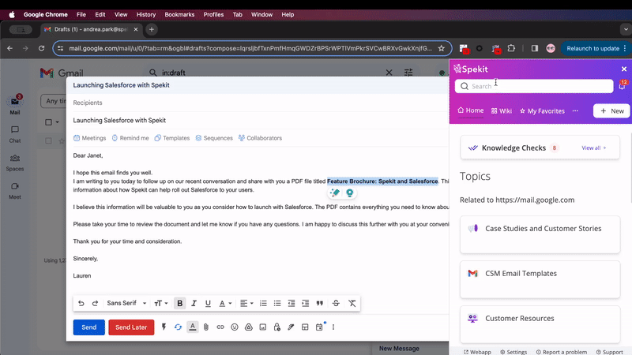Click Remind me option
The height and width of the screenshot is (355, 632).
[130, 138]
